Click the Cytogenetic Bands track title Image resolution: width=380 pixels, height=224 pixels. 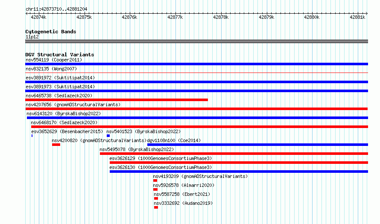(51, 32)
